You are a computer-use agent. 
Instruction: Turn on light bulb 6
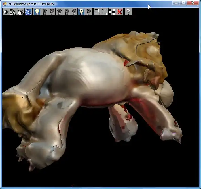click(x=74, y=12)
